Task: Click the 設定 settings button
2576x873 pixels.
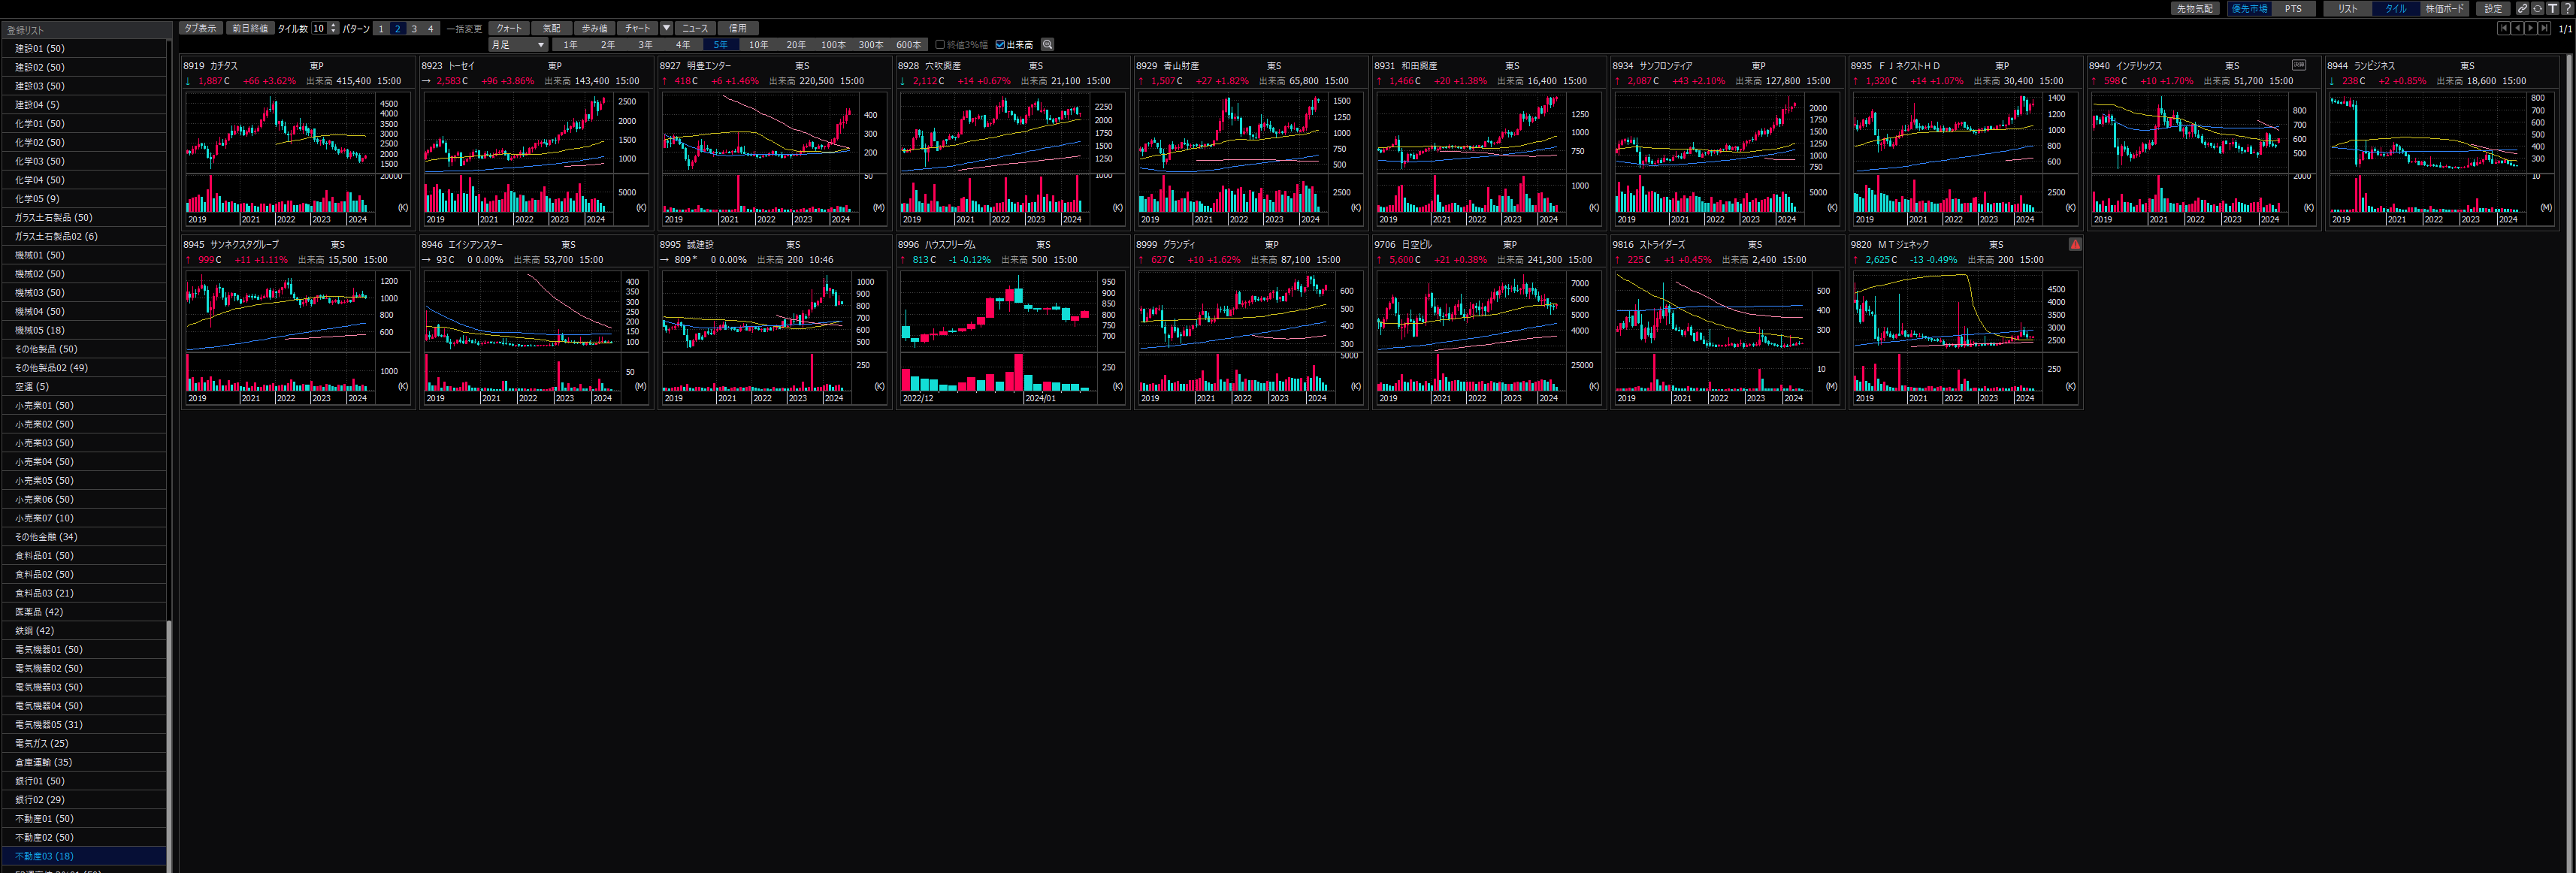Action: click(2493, 8)
